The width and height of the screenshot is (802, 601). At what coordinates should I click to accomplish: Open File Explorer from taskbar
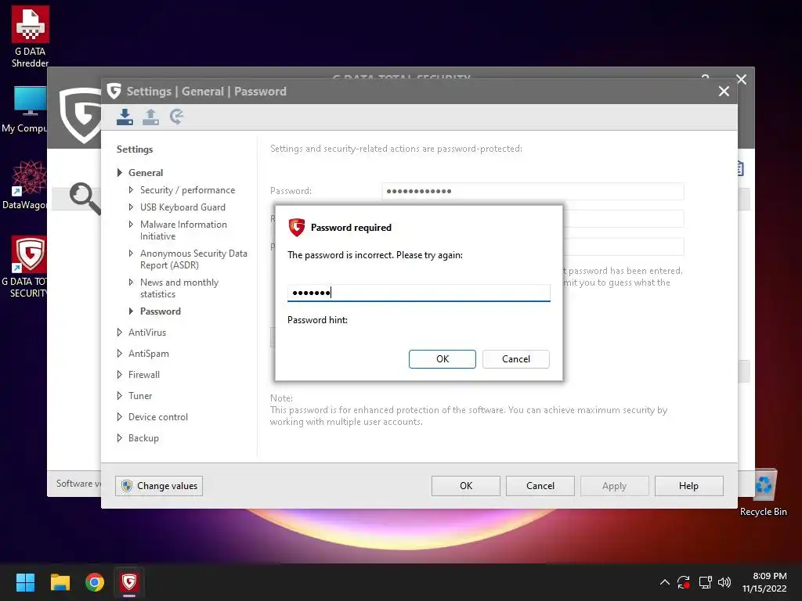pos(60,582)
